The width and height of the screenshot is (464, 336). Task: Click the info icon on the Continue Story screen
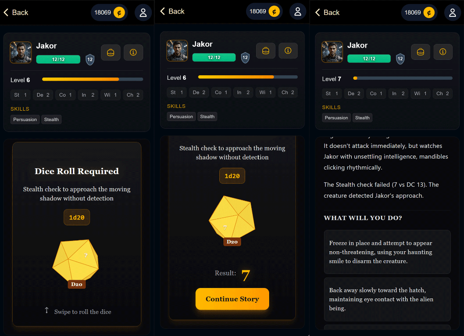(x=288, y=51)
